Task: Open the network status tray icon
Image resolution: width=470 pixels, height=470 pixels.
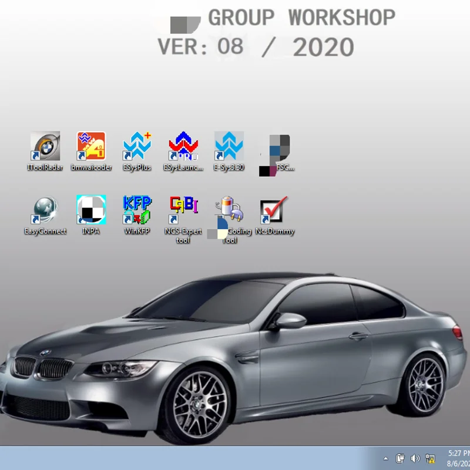Action: 430,458
